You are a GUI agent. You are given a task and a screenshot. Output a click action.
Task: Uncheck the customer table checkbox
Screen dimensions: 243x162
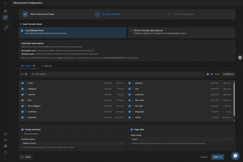click(x=129, y=95)
